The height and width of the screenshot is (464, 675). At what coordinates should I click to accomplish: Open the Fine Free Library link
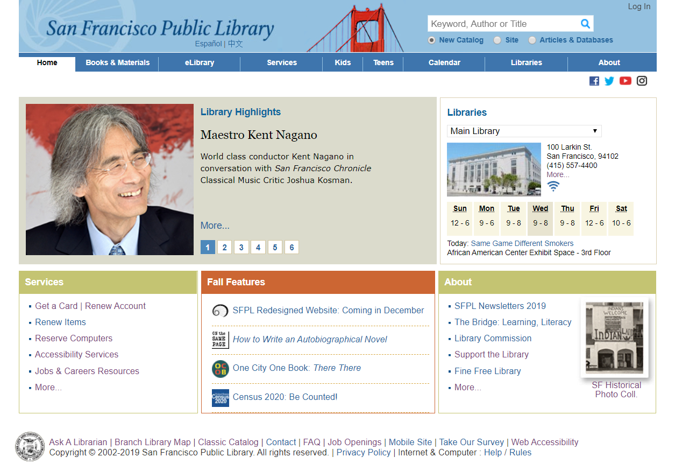pos(488,371)
